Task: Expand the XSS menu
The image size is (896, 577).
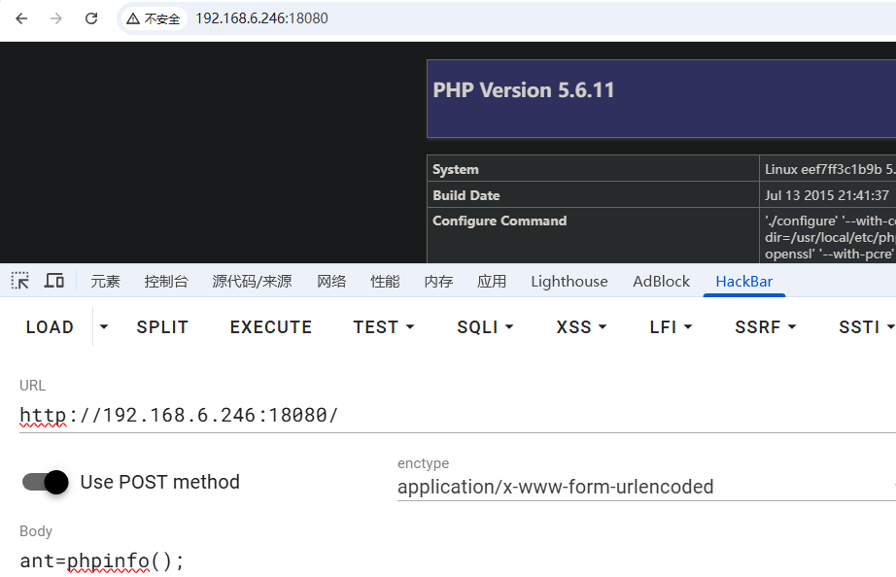Action: click(583, 327)
